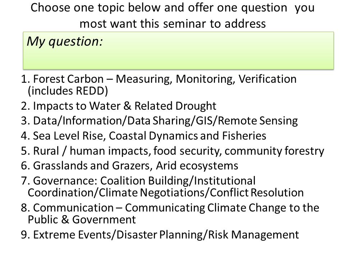This screenshot has height=259, width=345.
Task: Select the 'My question:' italic label
Action: click(x=65, y=41)
